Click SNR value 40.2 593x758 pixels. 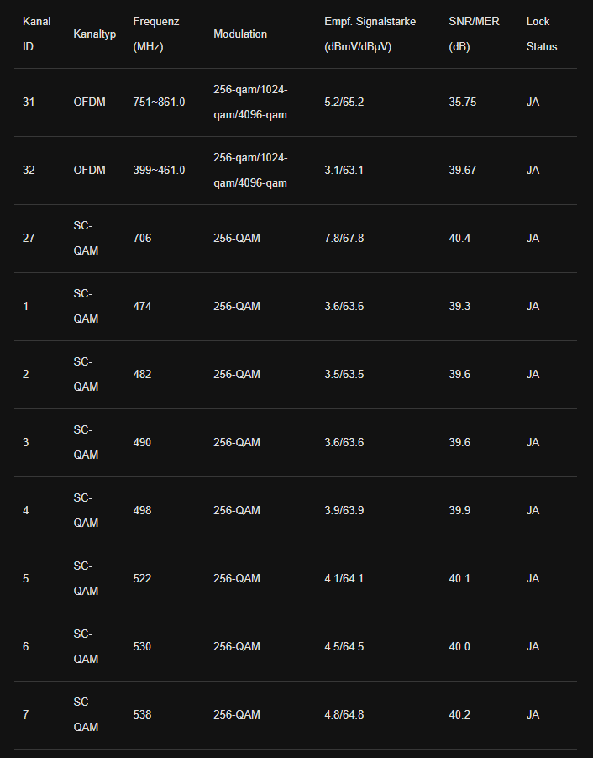pos(459,715)
